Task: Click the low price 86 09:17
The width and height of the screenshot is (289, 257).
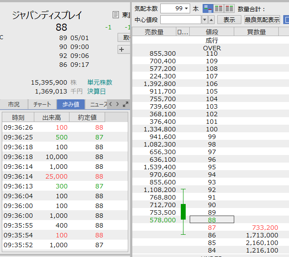Action: [x=74, y=65]
